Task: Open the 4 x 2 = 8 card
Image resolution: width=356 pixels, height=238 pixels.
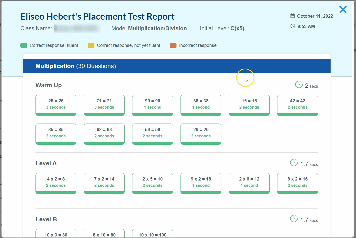Action: tap(56, 184)
